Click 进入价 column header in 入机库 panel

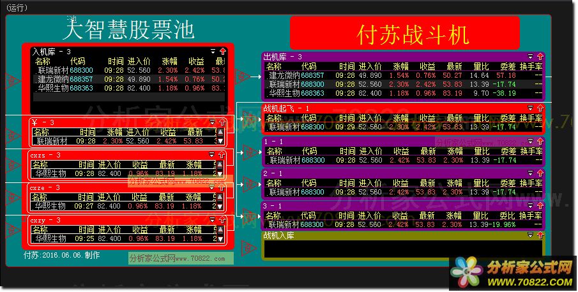[x=139, y=61]
